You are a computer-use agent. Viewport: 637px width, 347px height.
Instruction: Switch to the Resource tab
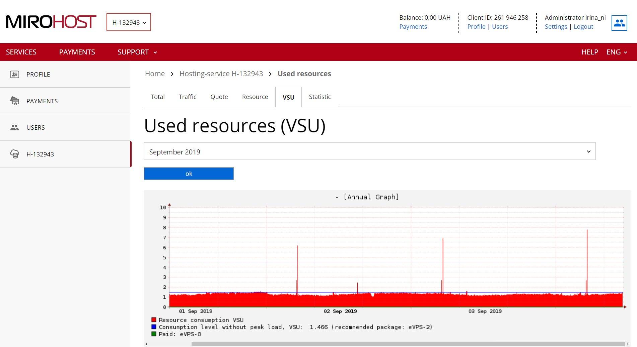[255, 97]
